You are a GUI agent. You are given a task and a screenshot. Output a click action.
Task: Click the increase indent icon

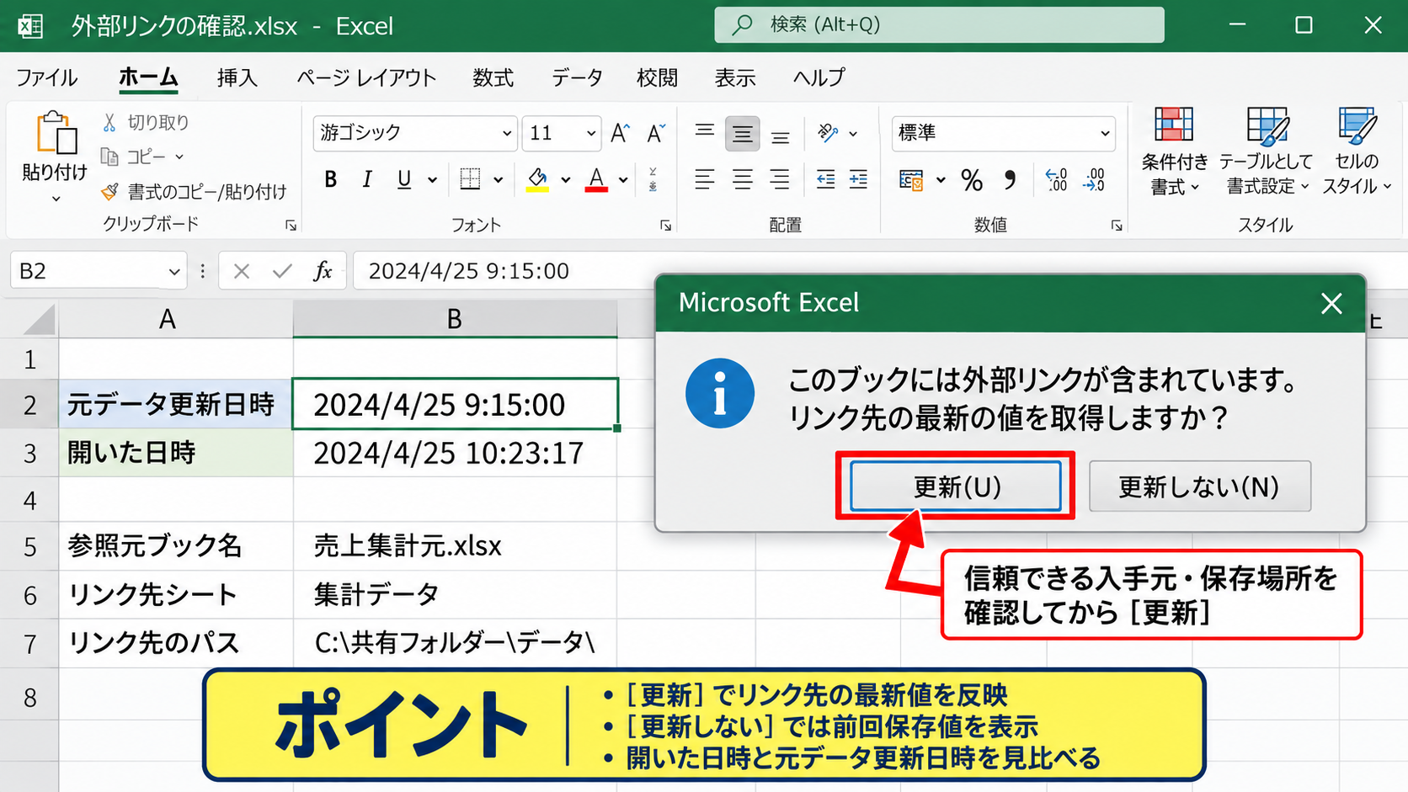coord(858,179)
